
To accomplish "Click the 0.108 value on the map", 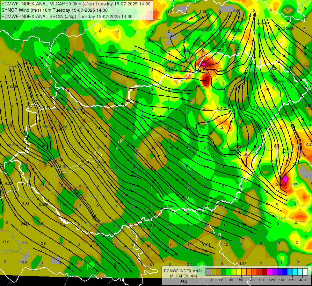I will point(206,245).
